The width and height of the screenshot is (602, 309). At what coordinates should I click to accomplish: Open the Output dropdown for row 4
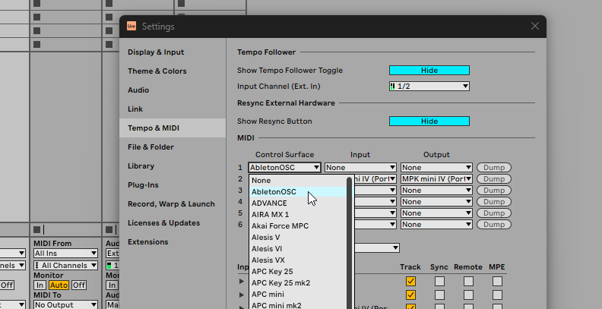coord(436,202)
